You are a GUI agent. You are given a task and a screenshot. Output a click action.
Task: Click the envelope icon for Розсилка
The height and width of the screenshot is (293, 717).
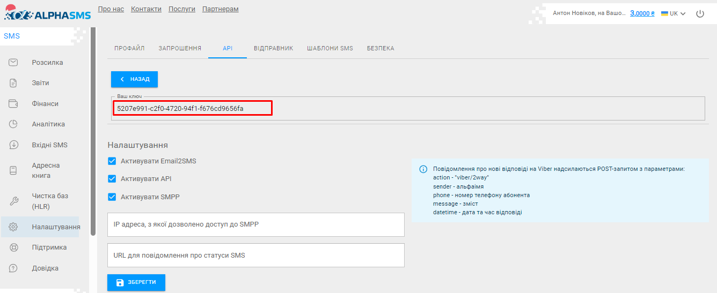coord(14,63)
